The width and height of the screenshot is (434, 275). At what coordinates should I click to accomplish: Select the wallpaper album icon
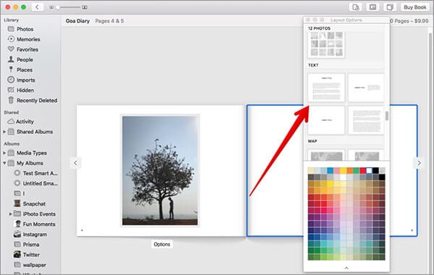(17, 265)
